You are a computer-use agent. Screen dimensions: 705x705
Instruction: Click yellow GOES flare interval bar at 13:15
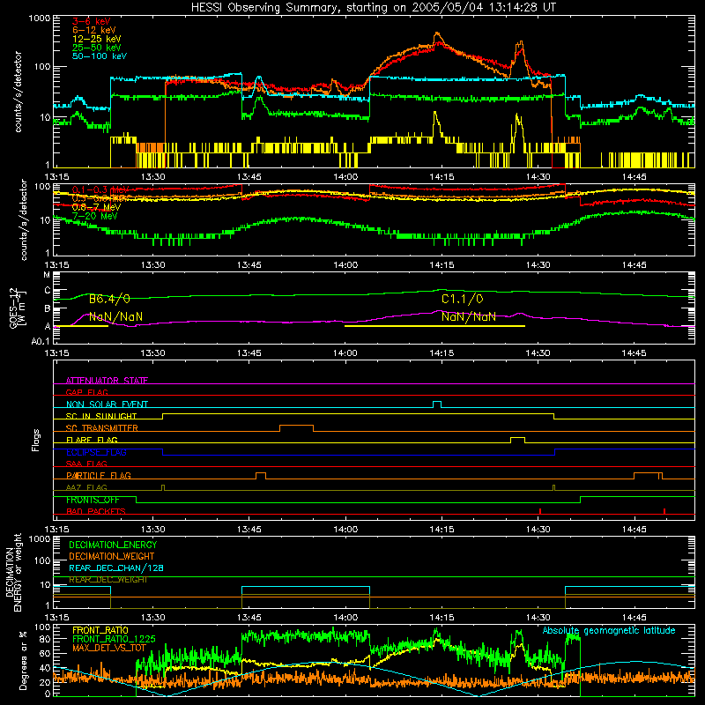81,326
